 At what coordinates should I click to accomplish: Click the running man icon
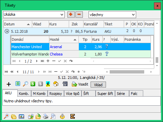[48, 84]
